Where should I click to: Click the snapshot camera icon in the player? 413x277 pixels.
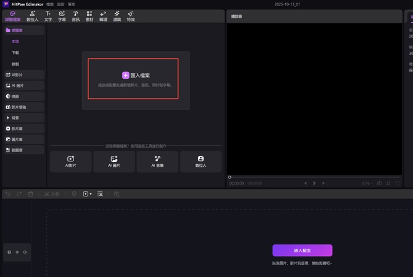tap(380, 183)
